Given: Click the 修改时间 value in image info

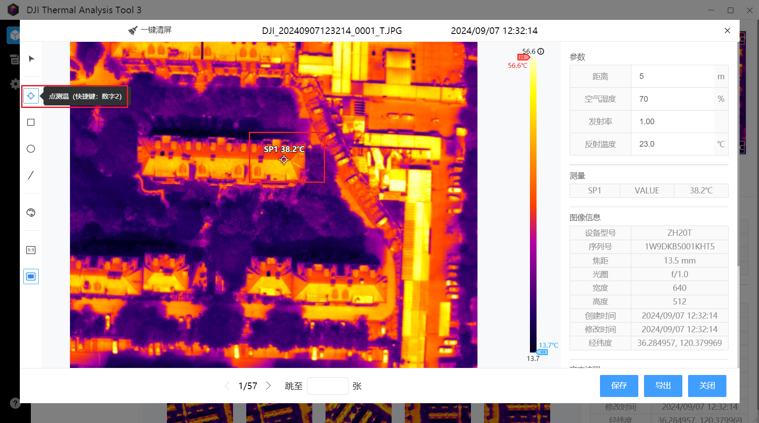Looking at the screenshot, I should (679, 329).
